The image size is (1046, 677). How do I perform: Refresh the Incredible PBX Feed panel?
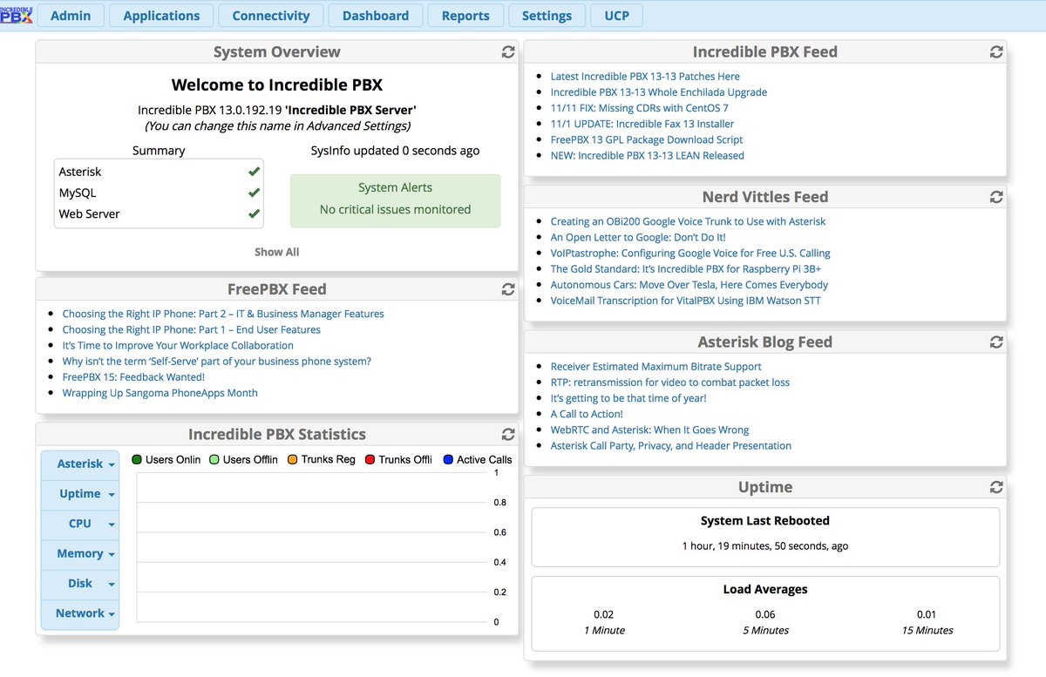[996, 52]
